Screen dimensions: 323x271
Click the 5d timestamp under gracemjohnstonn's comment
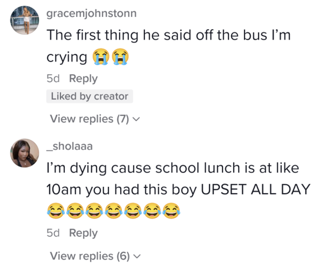point(54,79)
